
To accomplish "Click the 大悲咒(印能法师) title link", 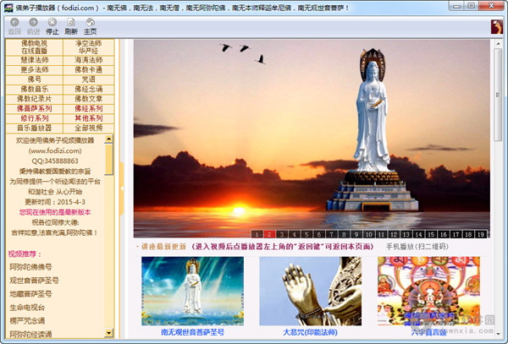I will (311, 332).
